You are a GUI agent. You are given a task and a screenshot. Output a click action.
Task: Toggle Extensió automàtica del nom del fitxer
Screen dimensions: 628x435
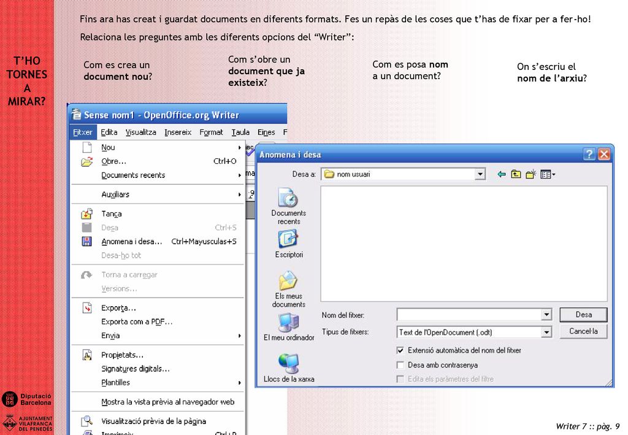point(400,350)
